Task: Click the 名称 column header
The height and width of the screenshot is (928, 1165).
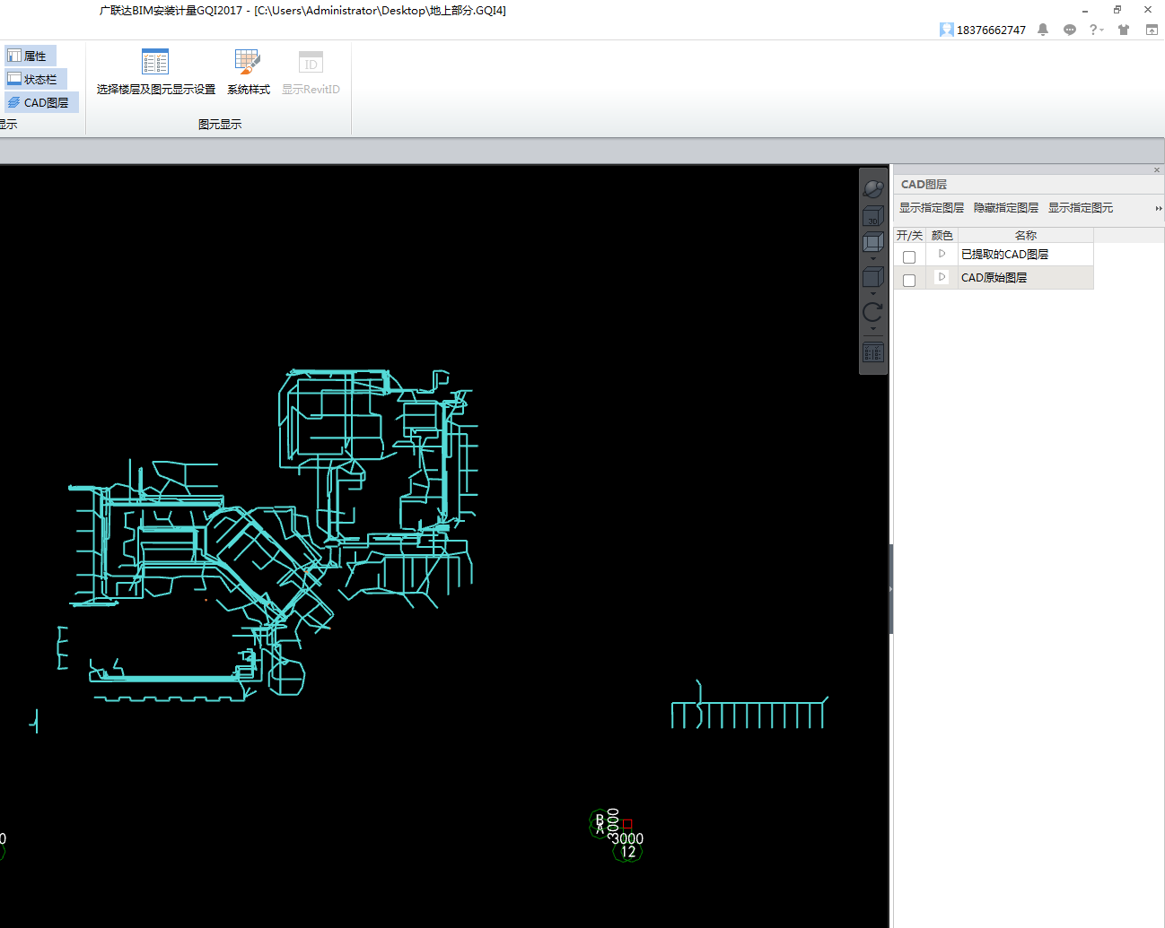Action: pyautogui.click(x=1026, y=235)
